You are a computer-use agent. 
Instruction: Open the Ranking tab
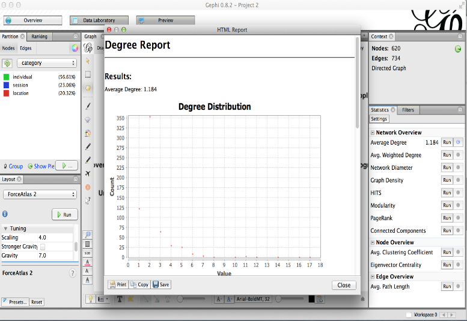(x=39, y=36)
